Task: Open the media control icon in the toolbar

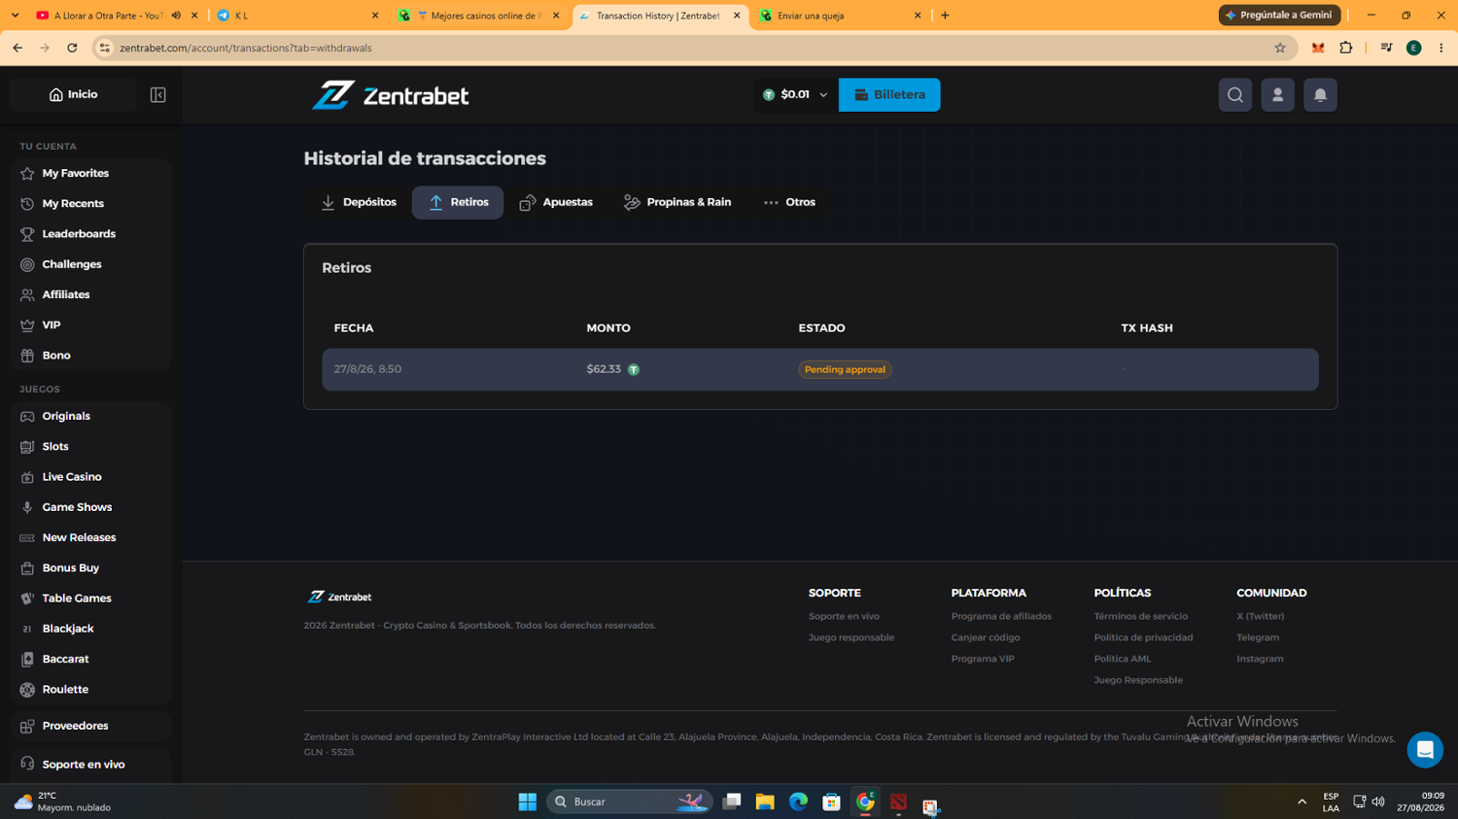Action: click(x=1386, y=48)
